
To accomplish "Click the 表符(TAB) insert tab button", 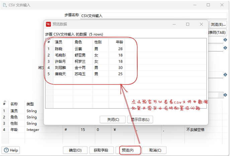I will (217, 32).
